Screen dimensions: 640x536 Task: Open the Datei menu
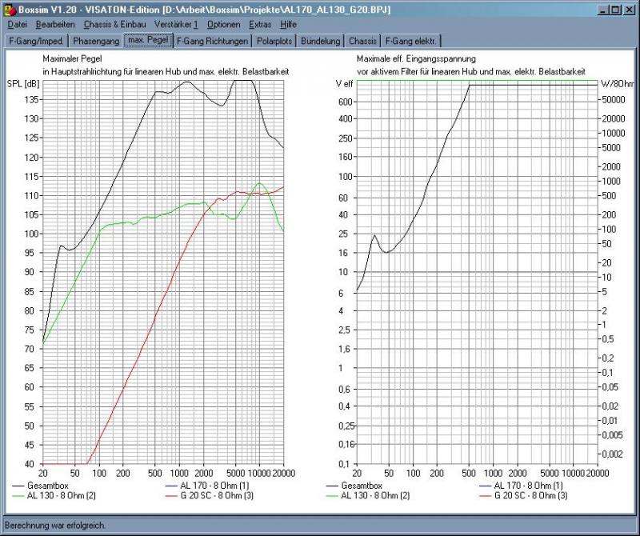[x=17, y=25]
